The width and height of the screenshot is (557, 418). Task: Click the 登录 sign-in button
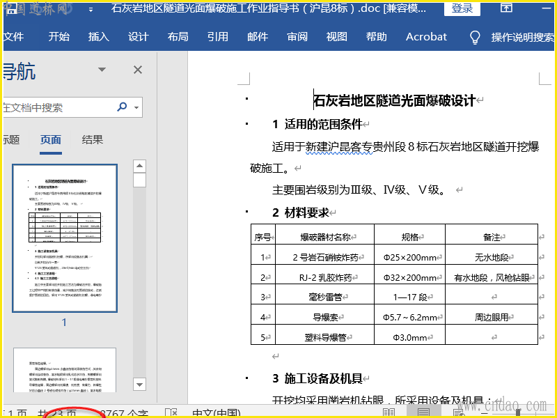pos(462,9)
